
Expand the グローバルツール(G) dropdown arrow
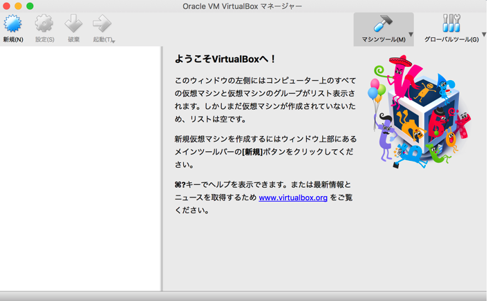(x=484, y=35)
